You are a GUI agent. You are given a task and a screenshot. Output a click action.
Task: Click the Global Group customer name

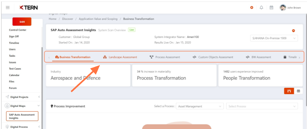click(x=82, y=37)
